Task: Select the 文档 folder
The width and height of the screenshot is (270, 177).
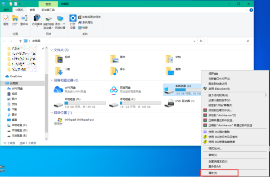Action: click(173, 59)
